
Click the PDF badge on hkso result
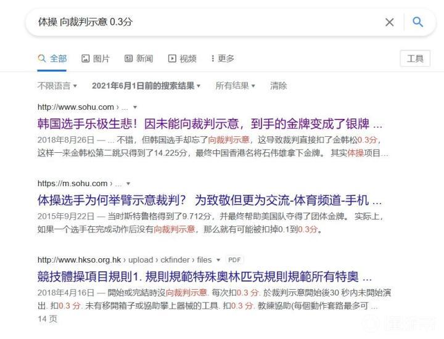coord(234,260)
